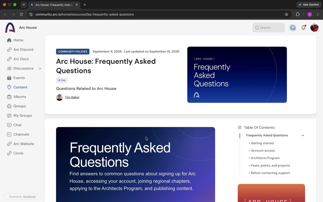
Task: Open the browser Extensions puzzle icon
Action: click(x=298, y=14)
